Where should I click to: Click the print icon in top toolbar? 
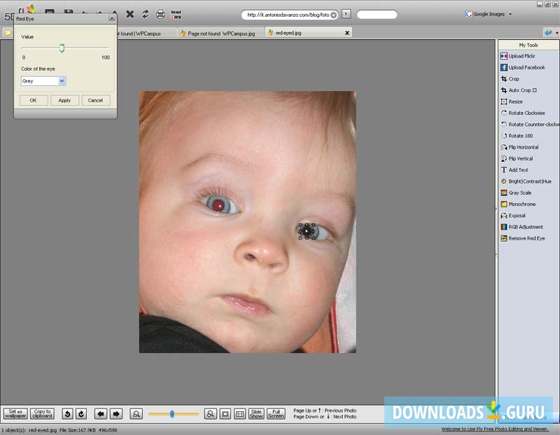point(160,14)
